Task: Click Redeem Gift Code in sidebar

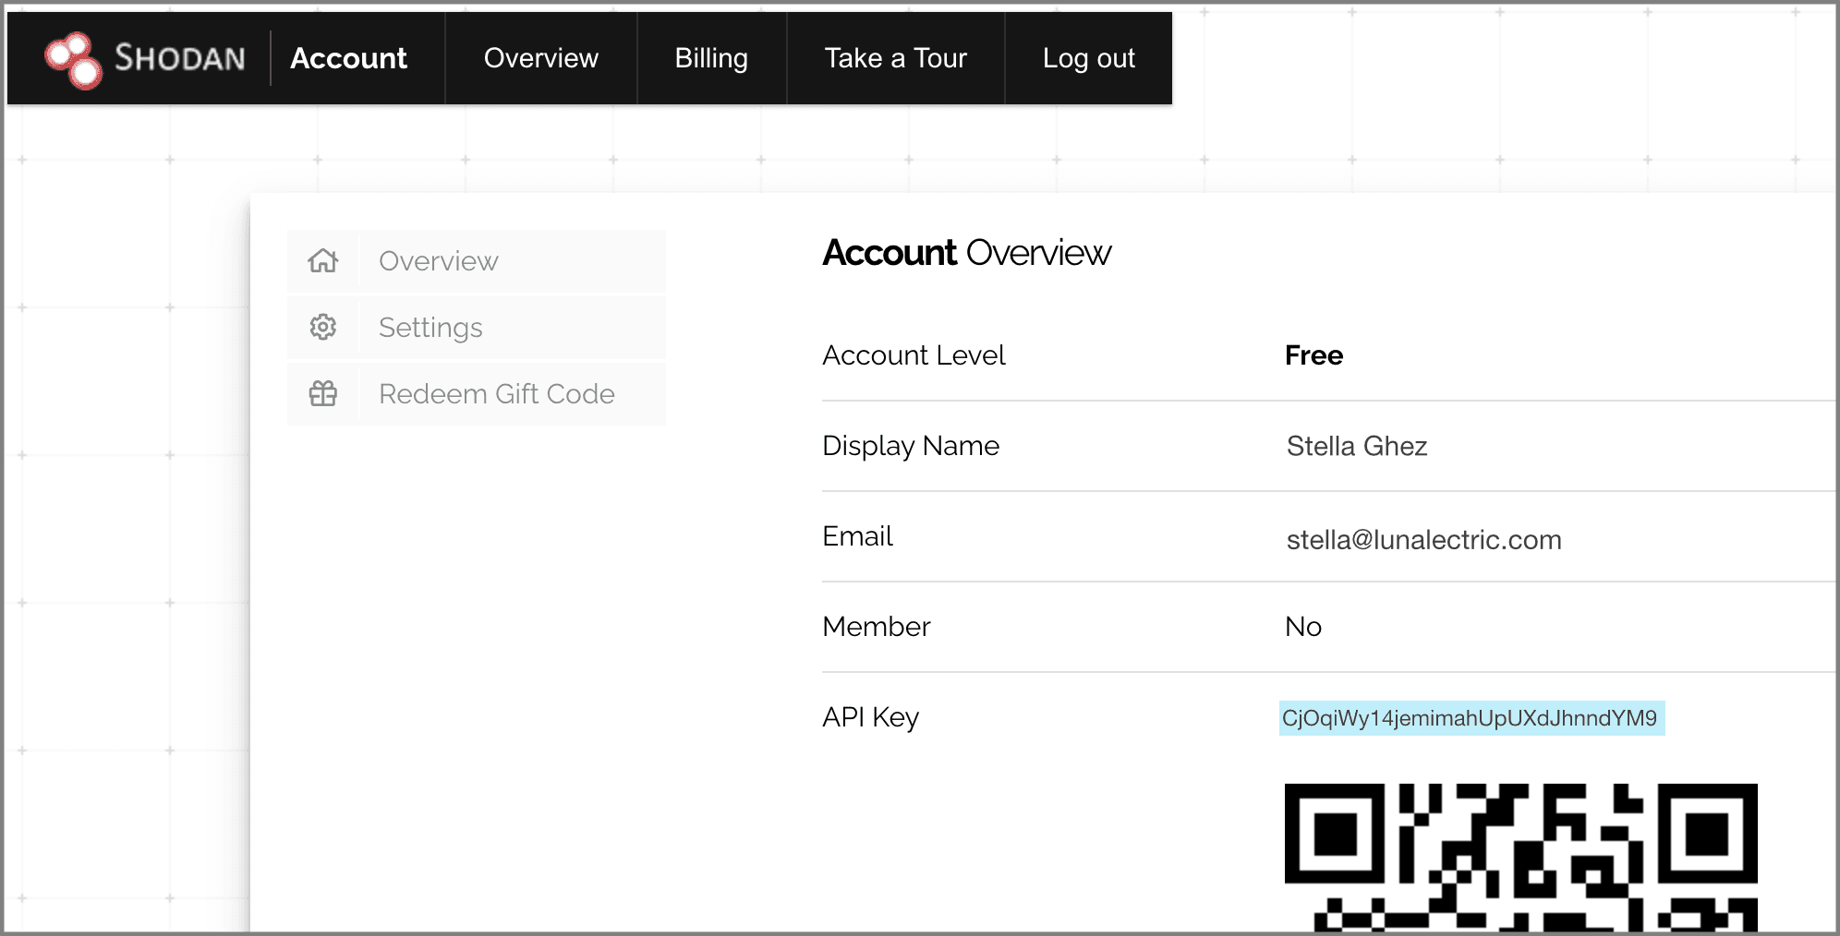Action: (495, 394)
